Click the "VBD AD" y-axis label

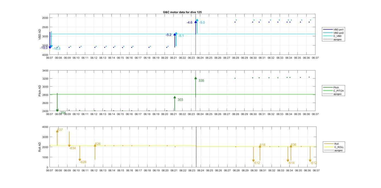(40, 34)
